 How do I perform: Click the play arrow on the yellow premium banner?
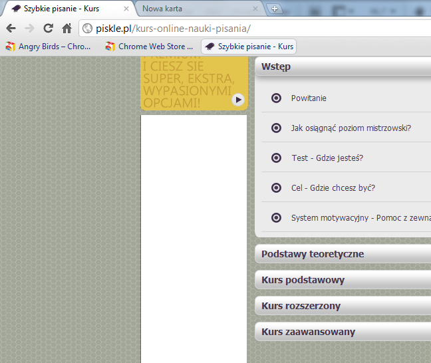(x=238, y=100)
